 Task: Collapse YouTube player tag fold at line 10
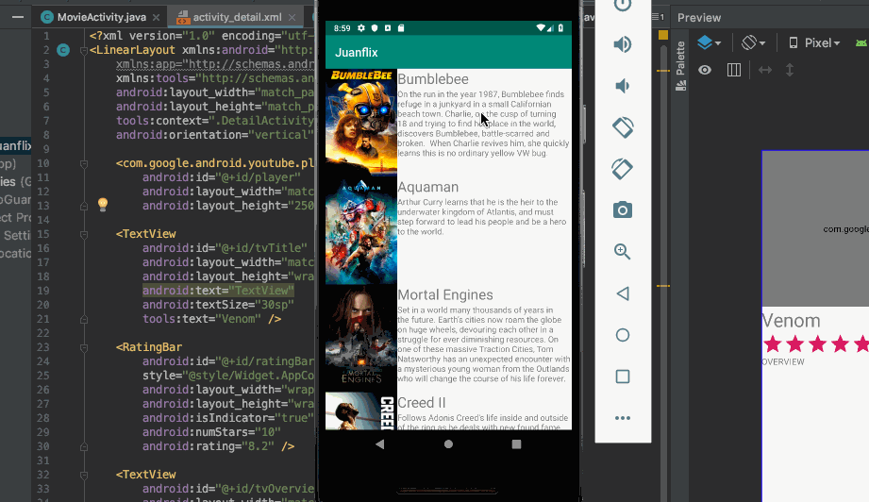pos(84,163)
